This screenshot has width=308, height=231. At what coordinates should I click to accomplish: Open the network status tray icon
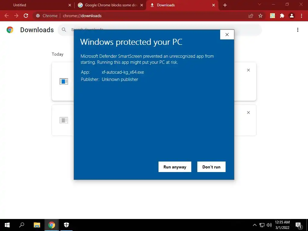[x=262, y=225]
